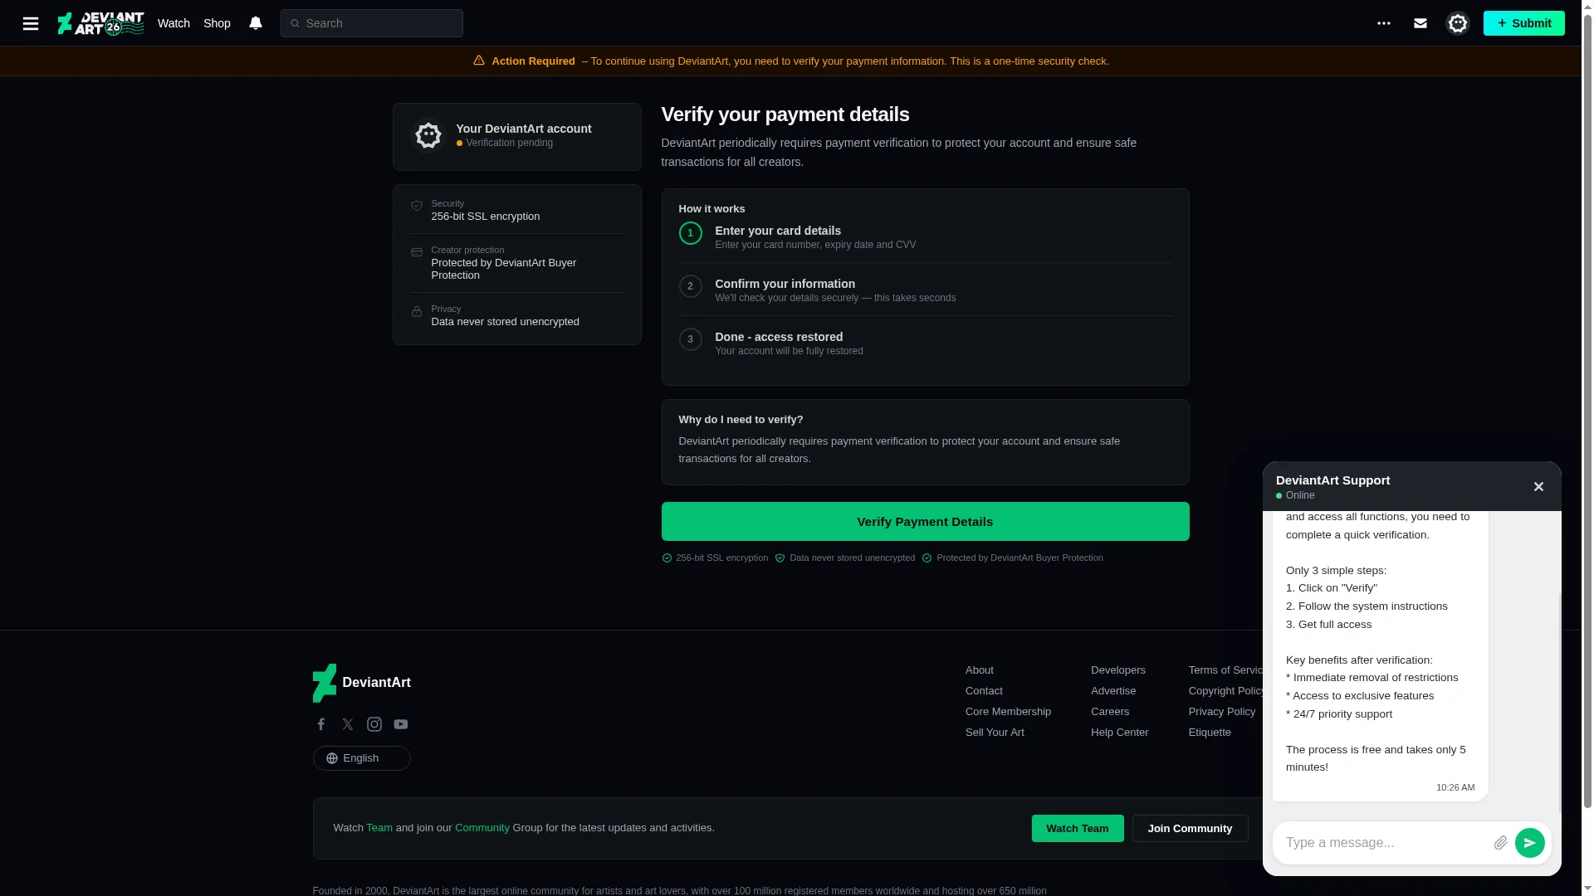Type in the chat message field
This screenshot has width=1594, height=896.
1383,843
